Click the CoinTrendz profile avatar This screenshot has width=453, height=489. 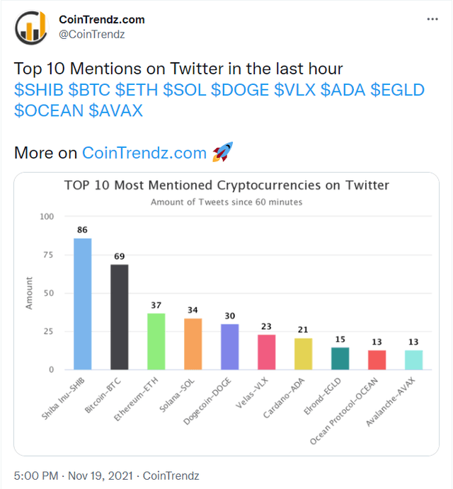click(x=32, y=26)
